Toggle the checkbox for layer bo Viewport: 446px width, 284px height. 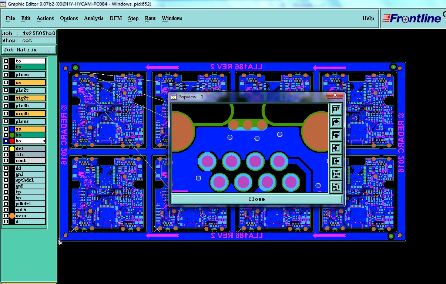click(x=6, y=141)
